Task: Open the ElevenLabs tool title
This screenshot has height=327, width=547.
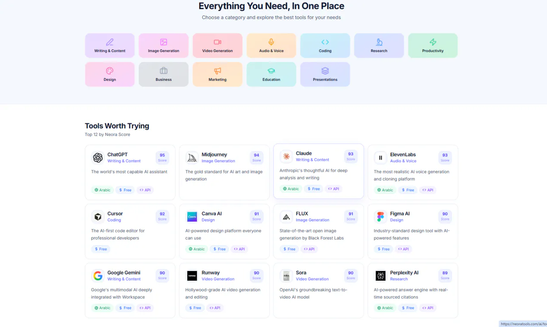Action: (403, 154)
